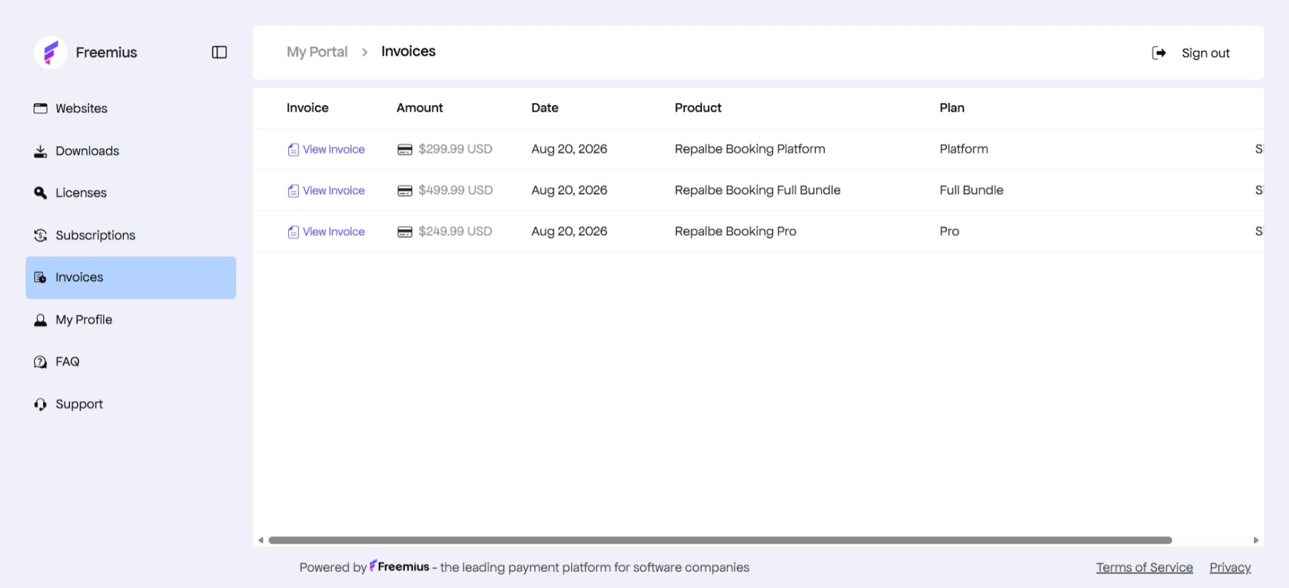
Task: Click invoice file icon for $299.99 row
Action: tap(293, 150)
